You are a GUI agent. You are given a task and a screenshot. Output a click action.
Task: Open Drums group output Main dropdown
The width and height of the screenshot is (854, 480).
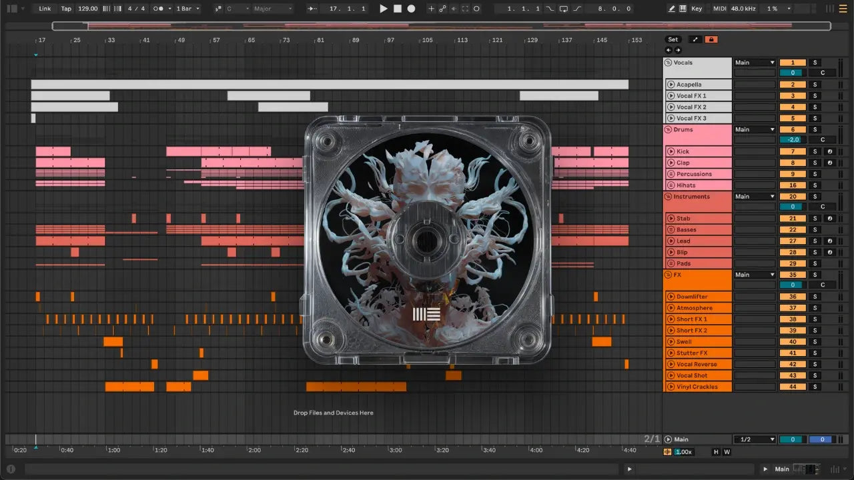point(754,129)
